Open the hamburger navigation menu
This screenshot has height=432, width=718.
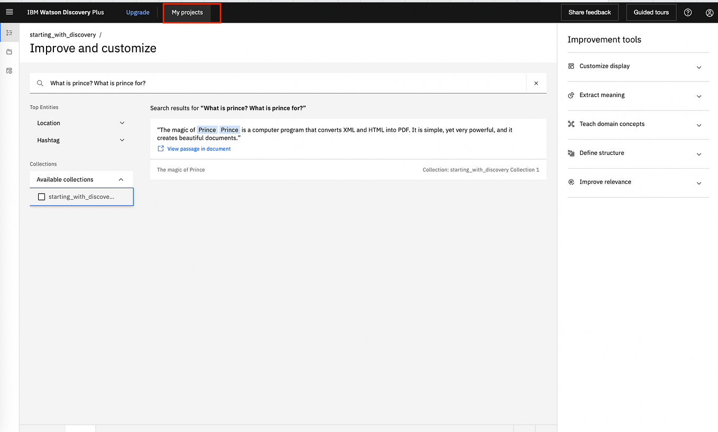10,12
